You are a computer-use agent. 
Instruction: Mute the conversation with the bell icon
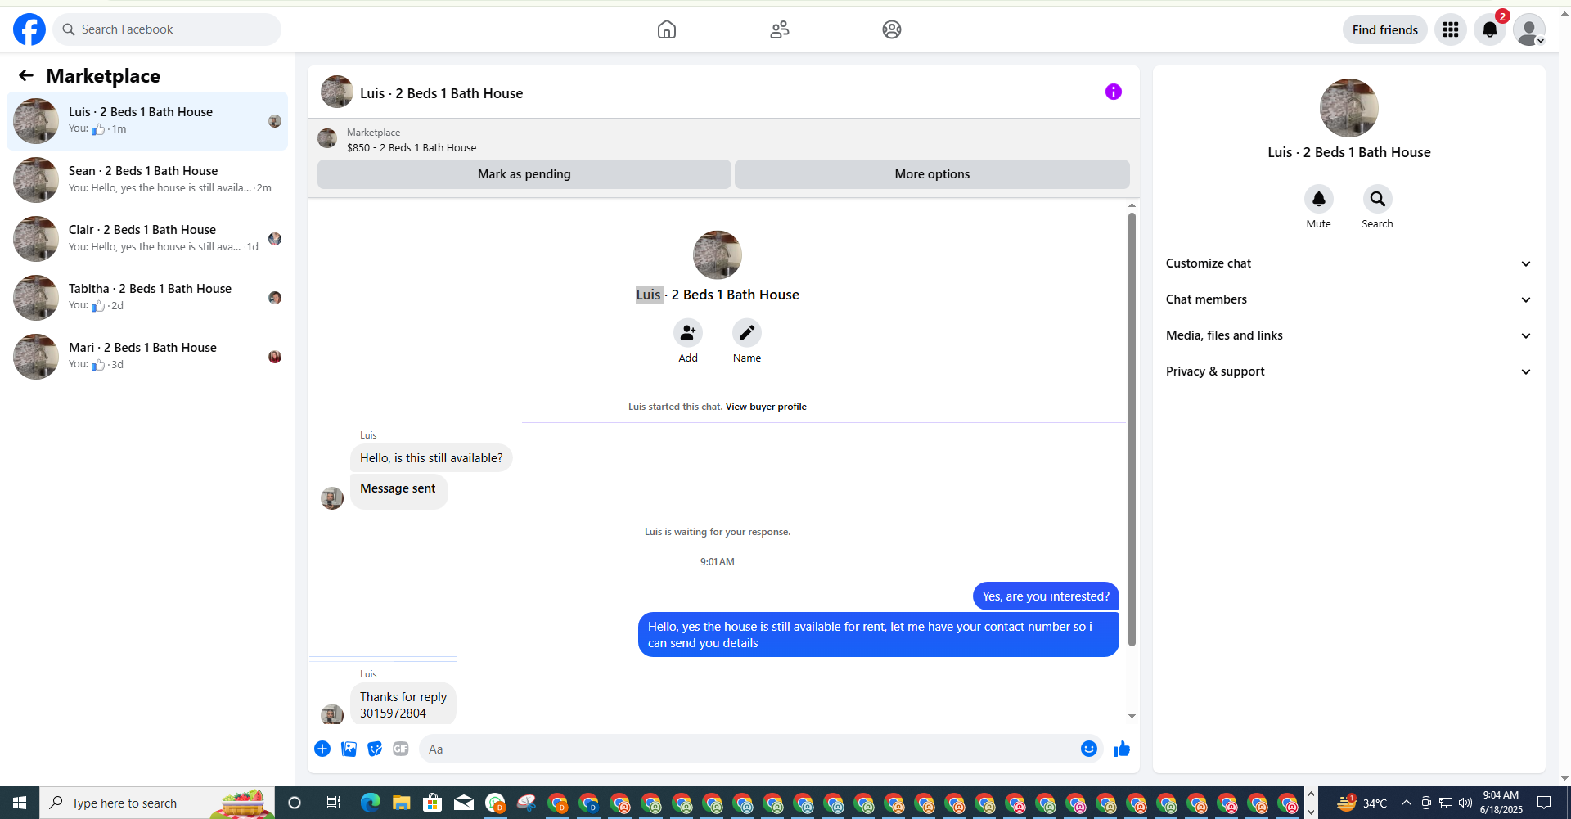coord(1319,199)
